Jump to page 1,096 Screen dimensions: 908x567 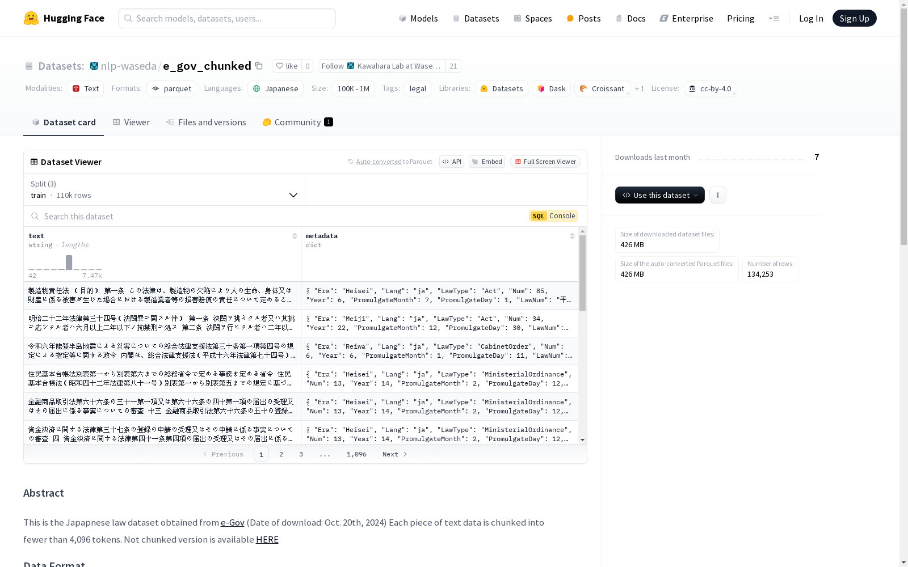click(356, 454)
